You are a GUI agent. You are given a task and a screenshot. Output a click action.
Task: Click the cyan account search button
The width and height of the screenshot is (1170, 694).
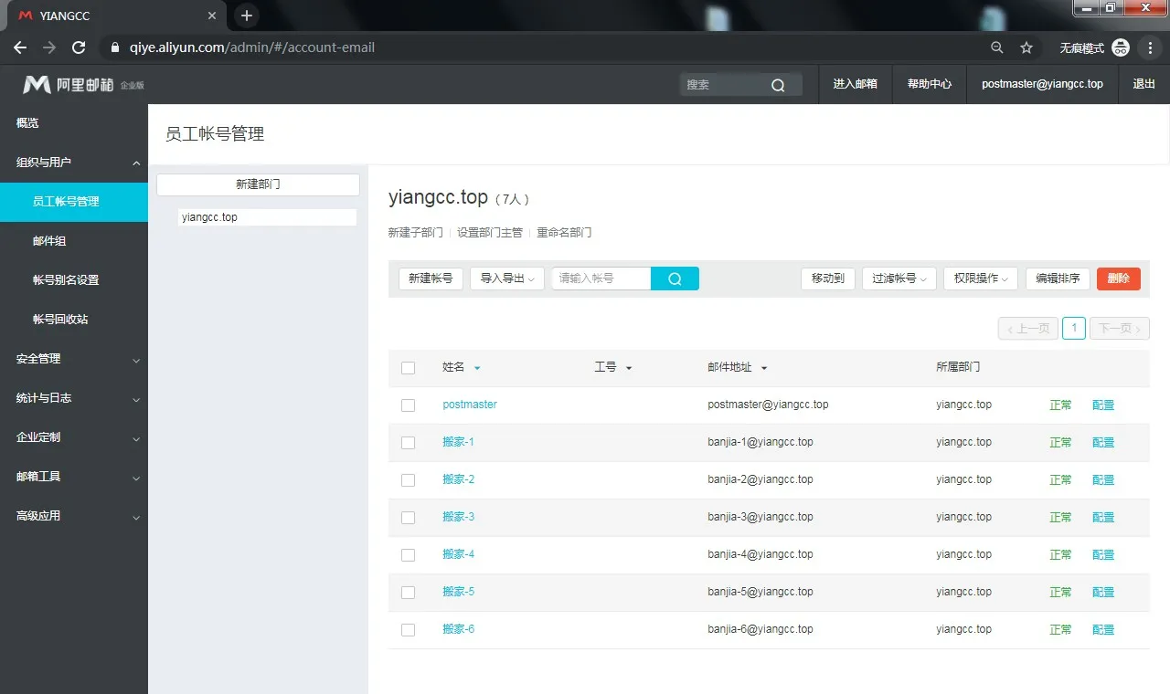point(675,279)
